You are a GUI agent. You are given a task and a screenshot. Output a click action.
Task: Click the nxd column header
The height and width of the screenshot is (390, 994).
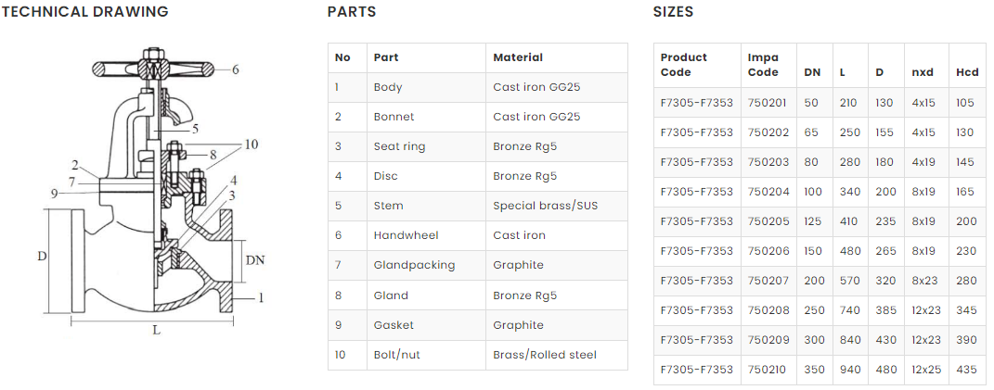(x=922, y=72)
